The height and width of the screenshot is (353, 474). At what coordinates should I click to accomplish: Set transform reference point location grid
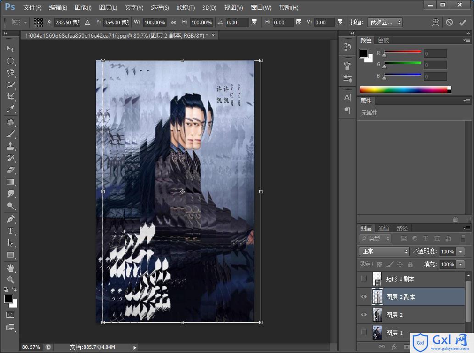pos(38,22)
